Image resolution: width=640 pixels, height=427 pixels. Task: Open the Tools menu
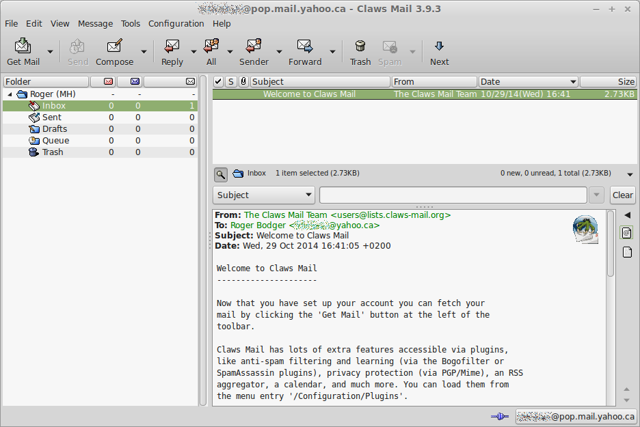pos(130,24)
